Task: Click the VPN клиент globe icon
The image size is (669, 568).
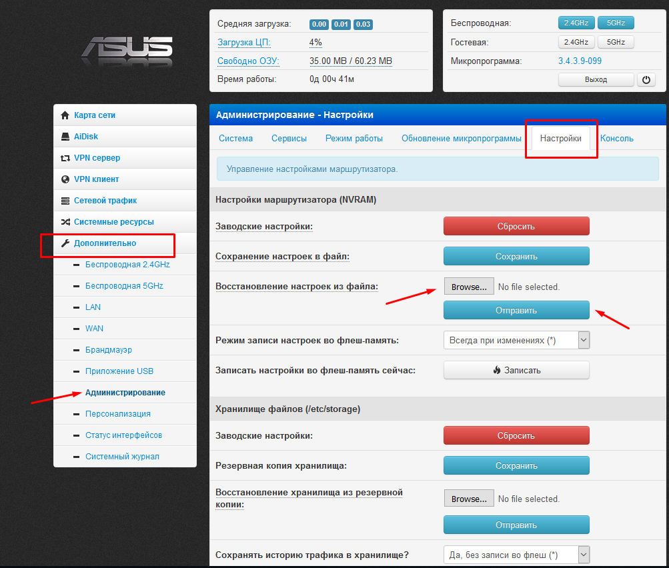Action: click(65, 179)
